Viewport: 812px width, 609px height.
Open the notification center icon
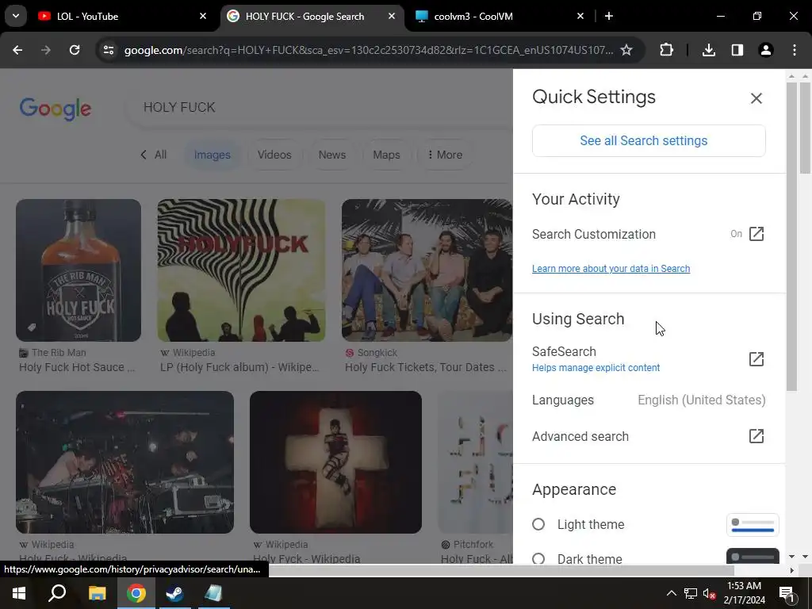pyautogui.click(x=787, y=593)
